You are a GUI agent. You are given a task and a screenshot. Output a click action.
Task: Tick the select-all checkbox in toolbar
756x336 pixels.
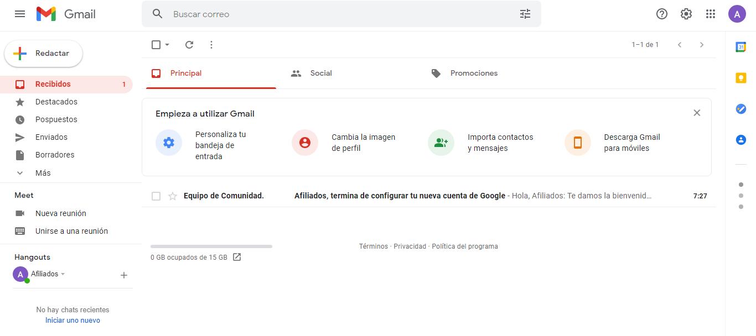[156, 45]
